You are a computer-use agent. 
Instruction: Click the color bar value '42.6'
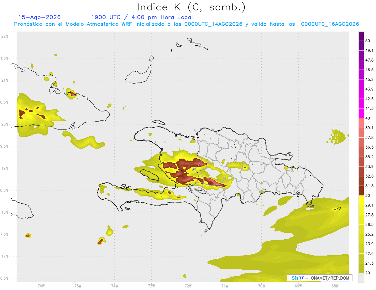point(369,99)
